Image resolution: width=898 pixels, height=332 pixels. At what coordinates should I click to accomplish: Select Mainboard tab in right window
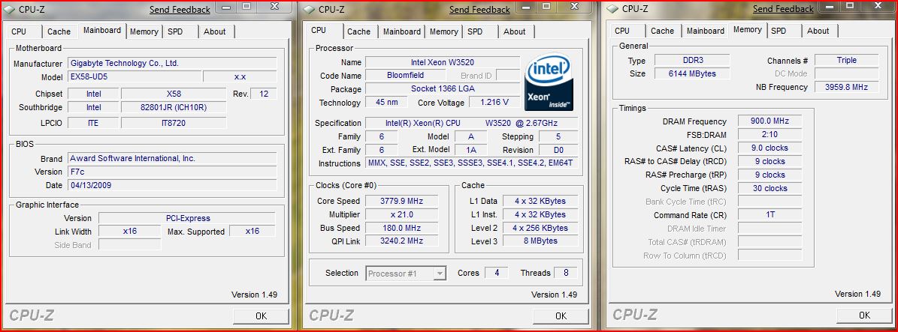click(x=706, y=31)
